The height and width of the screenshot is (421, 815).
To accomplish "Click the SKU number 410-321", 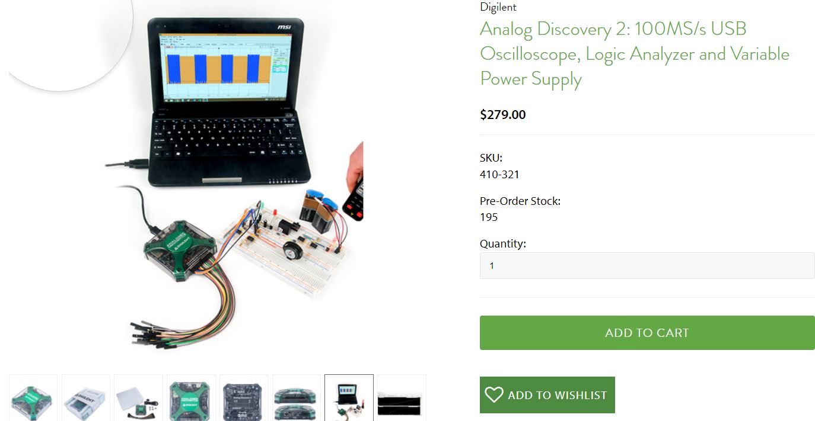I will [x=499, y=175].
